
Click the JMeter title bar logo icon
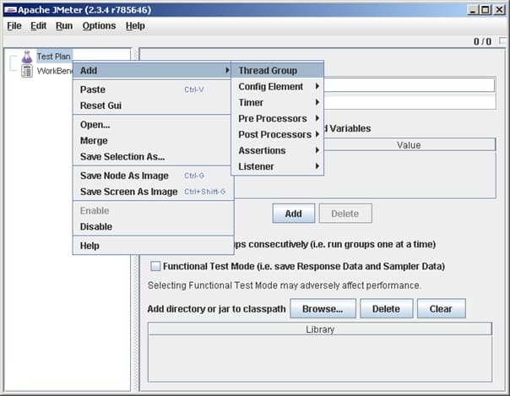click(10, 10)
